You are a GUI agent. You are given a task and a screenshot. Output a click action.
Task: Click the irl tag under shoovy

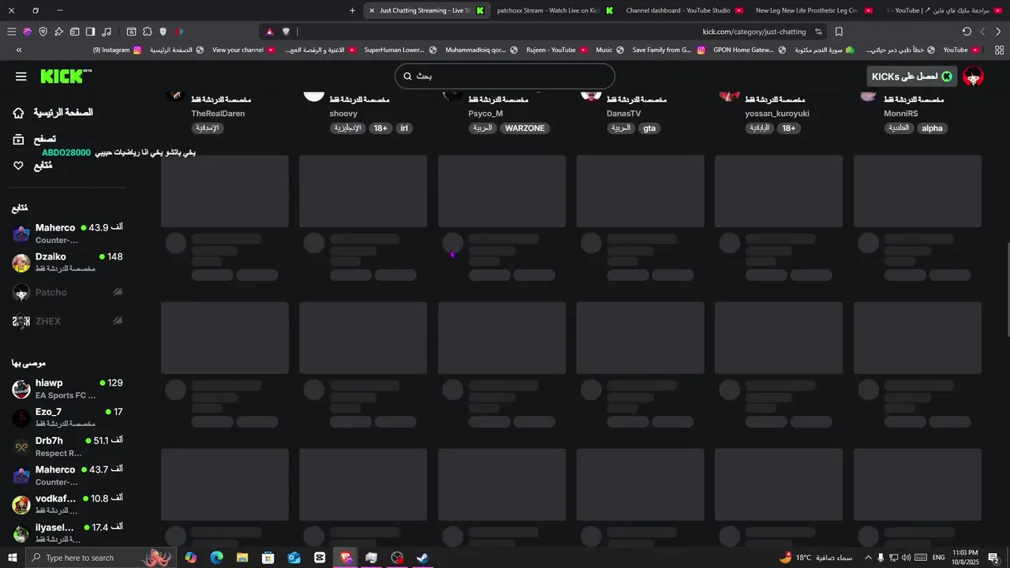pos(404,128)
